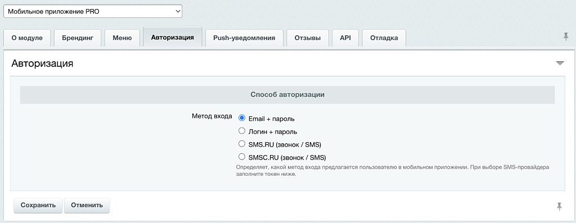Select SMS.RU (звонок / SMS) radio button
Viewport: 576px width, 223px height.
(242, 144)
